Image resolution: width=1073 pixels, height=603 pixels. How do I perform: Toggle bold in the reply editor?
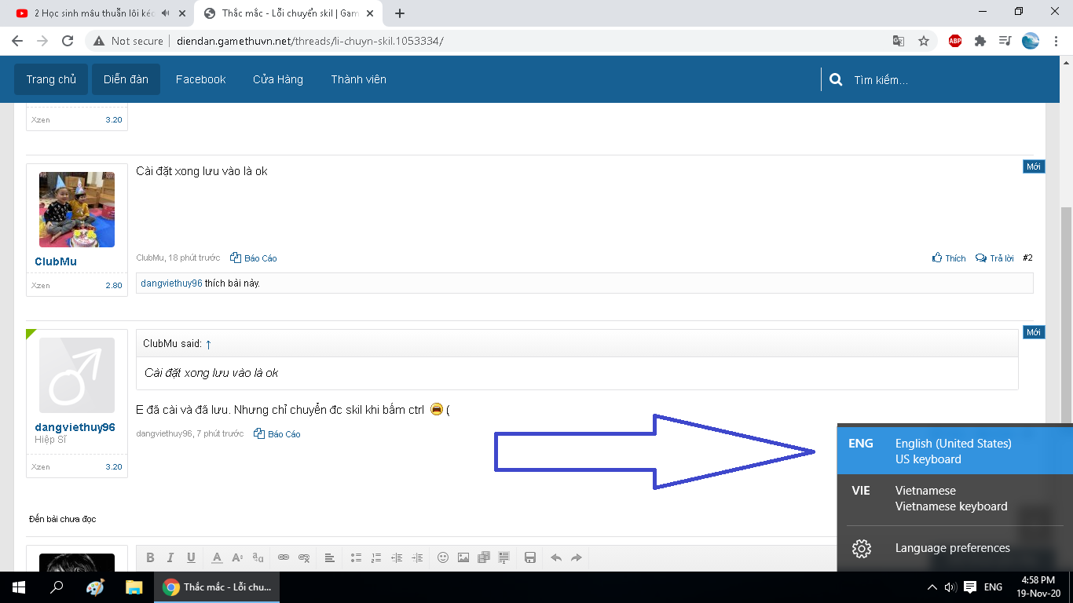click(x=150, y=557)
